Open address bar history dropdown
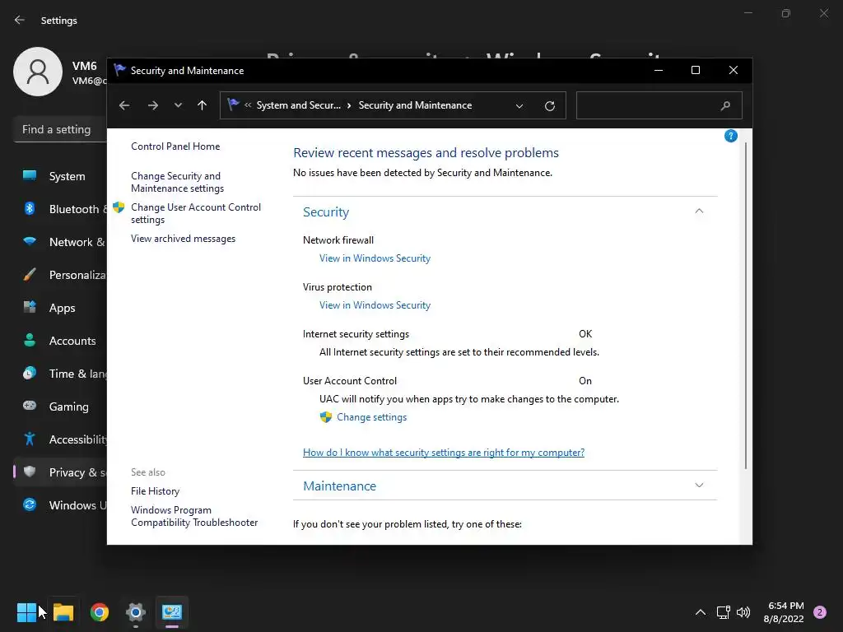 coord(519,106)
